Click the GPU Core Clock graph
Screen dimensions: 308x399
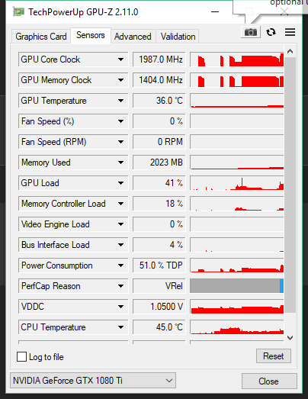(237, 60)
